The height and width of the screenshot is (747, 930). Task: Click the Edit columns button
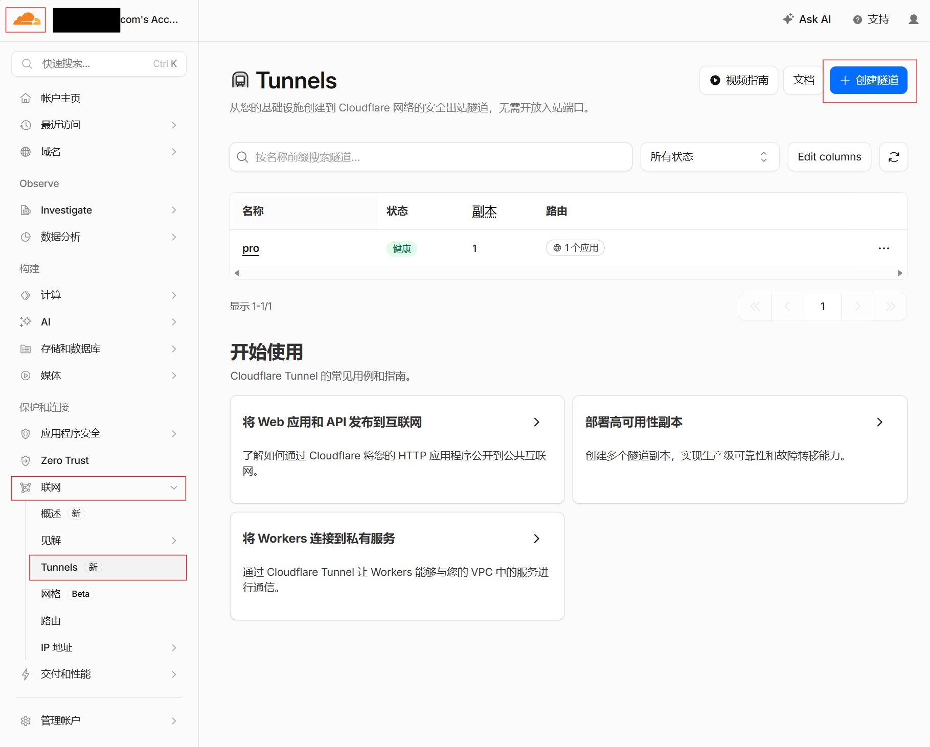tap(829, 157)
